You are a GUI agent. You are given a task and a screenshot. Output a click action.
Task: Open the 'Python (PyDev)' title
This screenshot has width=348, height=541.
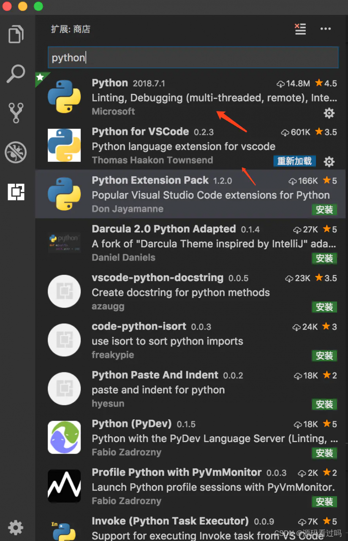pyautogui.click(x=132, y=424)
